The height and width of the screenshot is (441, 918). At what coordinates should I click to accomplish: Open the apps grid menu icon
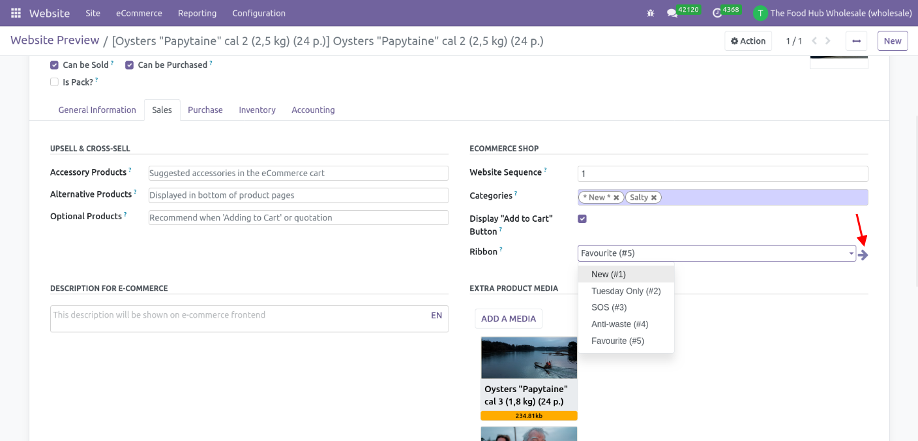tap(16, 13)
